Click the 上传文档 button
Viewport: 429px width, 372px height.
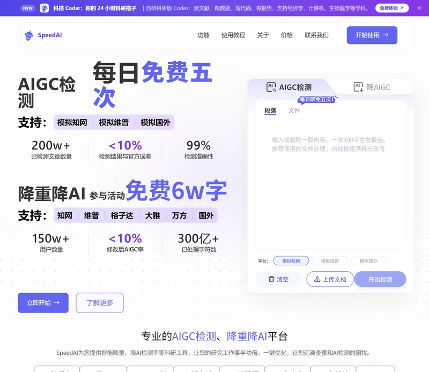click(330, 279)
